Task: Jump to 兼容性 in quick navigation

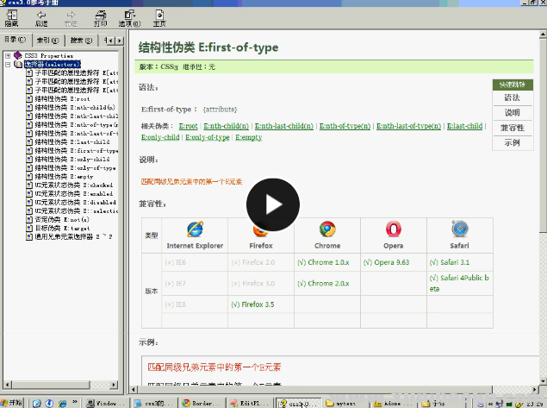Action: tap(512, 127)
